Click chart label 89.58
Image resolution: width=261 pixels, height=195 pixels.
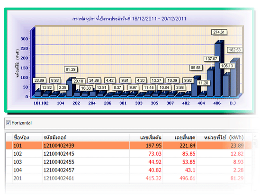click(196, 68)
